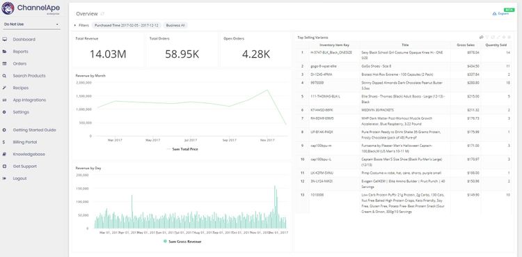Image resolution: width=522 pixels, height=257 pixels.
Task: Open the Knowledgebase menu item
Action: coord(29,155)
